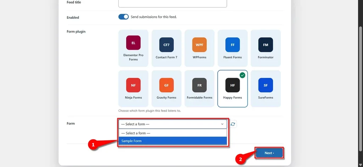The image size is (363, 167).
Task: Toggle the Enabled feed switch
Action: coord(123,17)
